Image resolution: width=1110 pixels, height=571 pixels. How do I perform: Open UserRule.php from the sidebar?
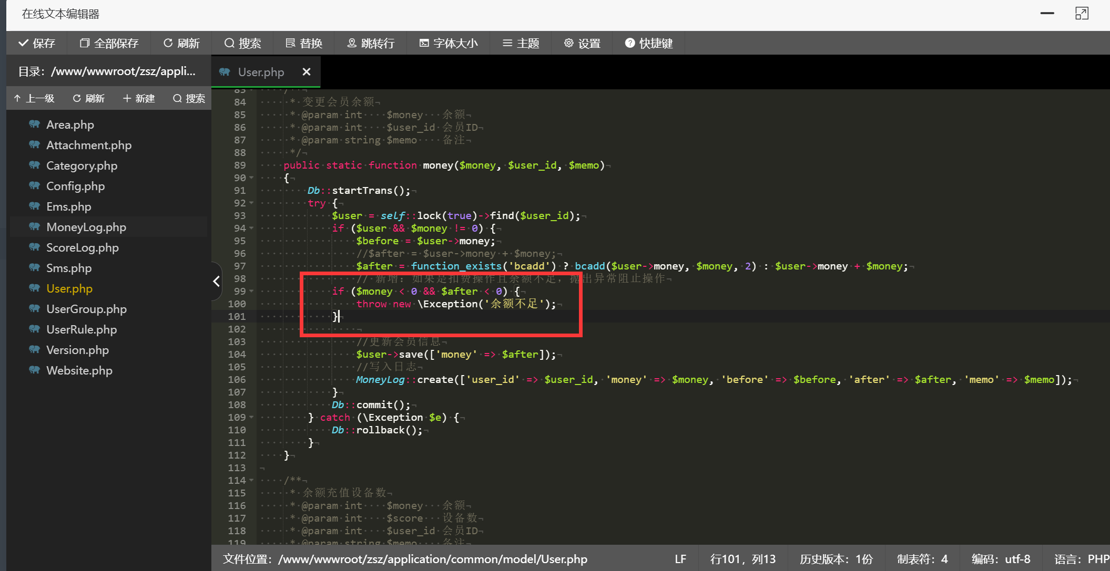pos(82,329)
